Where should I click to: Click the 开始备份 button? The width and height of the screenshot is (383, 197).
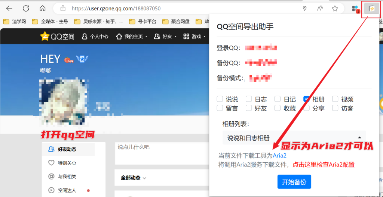pos(294,182)
